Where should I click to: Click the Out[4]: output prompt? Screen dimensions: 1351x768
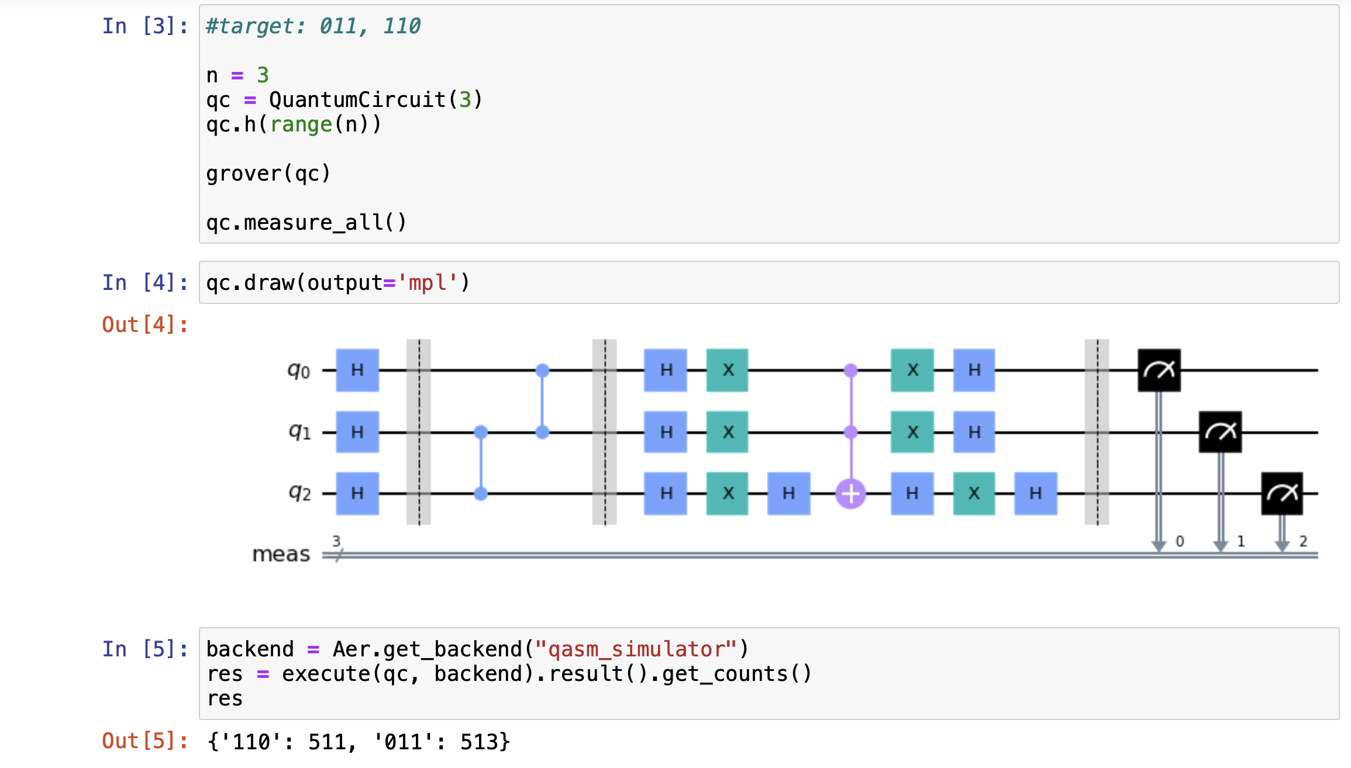click(x=145, y=324)
